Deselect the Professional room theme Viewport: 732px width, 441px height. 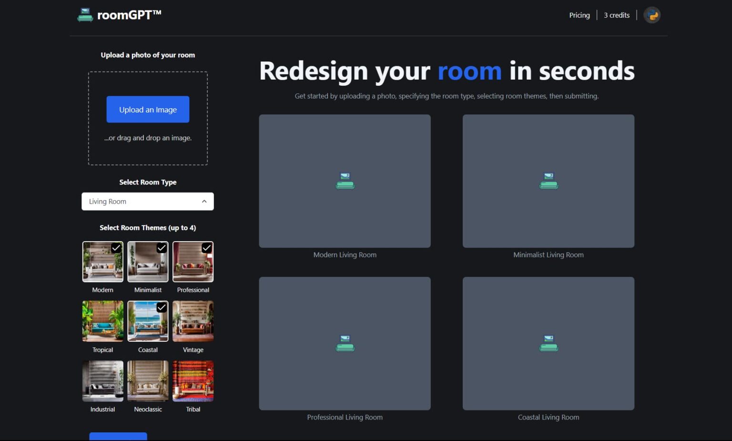(193, 261)
